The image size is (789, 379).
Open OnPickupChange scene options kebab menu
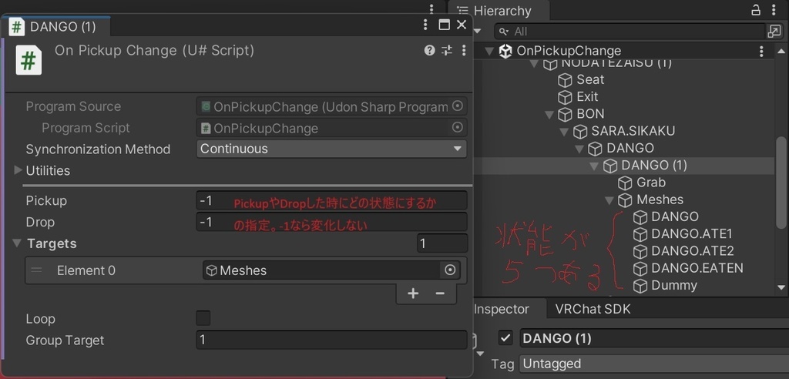point(761,51)
